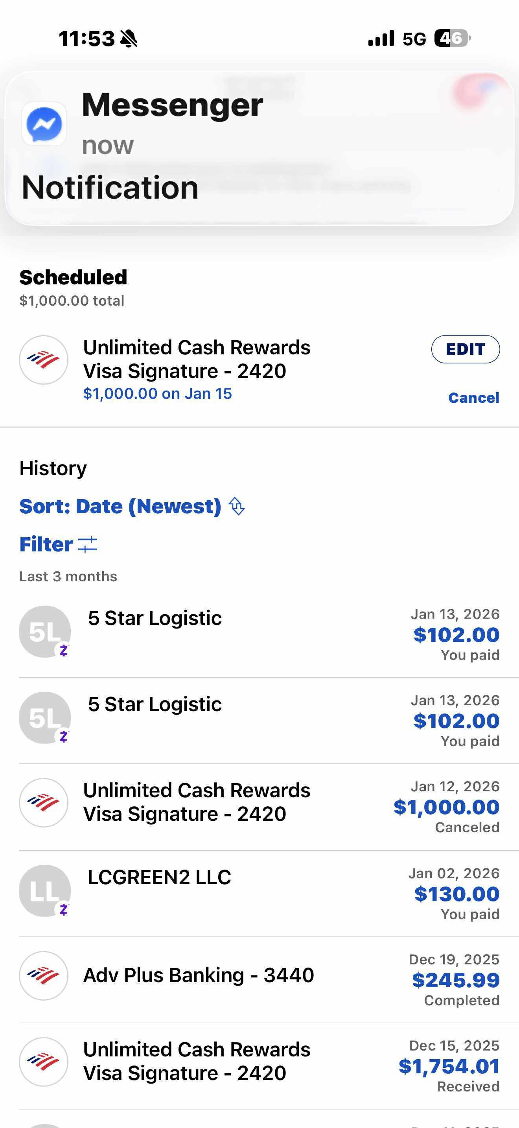Image resolution: width=519 pixels, height=1128 pixels.
Task: Open the Filter options
Action: (46, 544)
